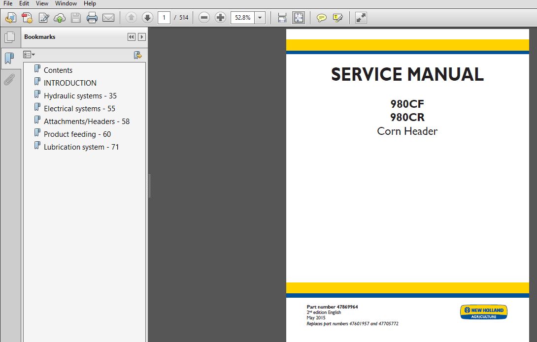Open the File menu

click(x=7, y=3)
